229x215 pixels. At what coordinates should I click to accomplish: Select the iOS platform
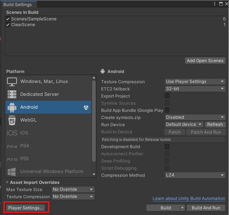click(48, 133)
